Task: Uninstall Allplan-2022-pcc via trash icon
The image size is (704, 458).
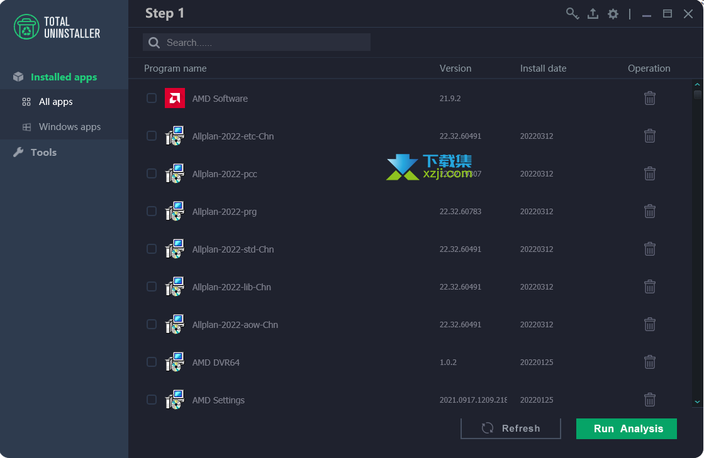Action: pos(650,173)
